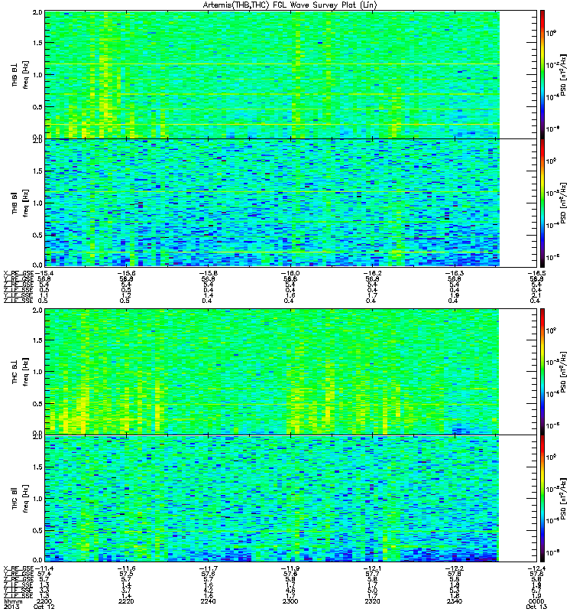Screen dimensions: 573x612
Task: Click the "2013" year label
Action: coord(11,607)
